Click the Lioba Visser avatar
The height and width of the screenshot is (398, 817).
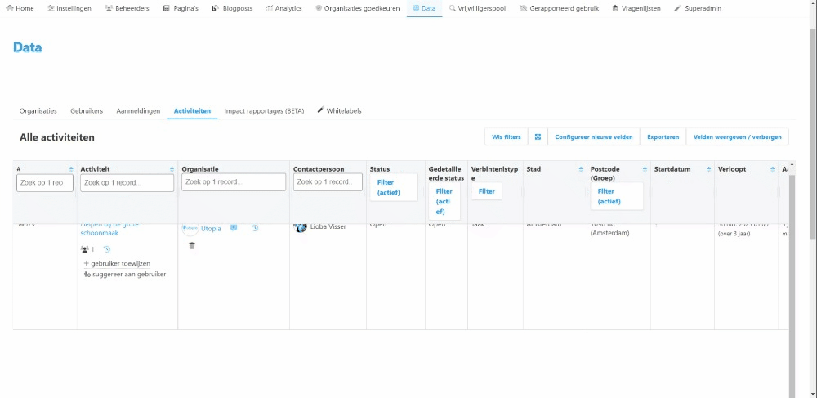click(300, 227)
